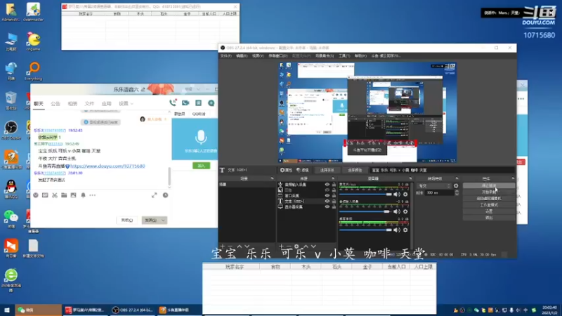Click the screen share icon in QQ header
The width and height of the screenshot is (562, 316).
(198, 103)
